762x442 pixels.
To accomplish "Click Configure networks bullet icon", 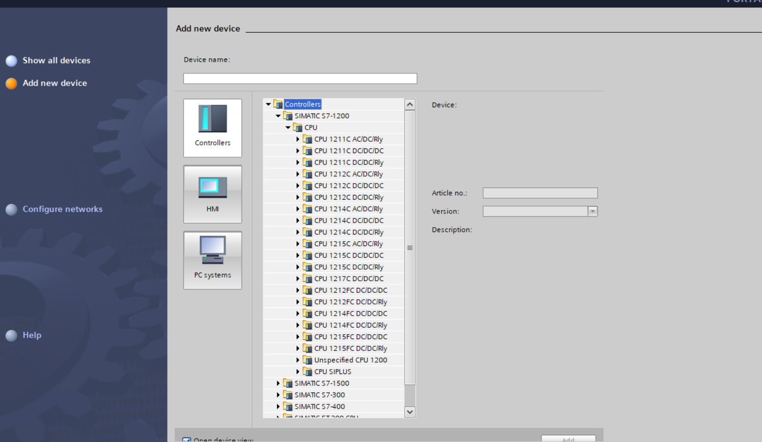I will point(11,209).
